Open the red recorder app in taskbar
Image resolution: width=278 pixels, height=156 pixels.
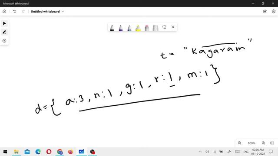[x=93, y=152]
